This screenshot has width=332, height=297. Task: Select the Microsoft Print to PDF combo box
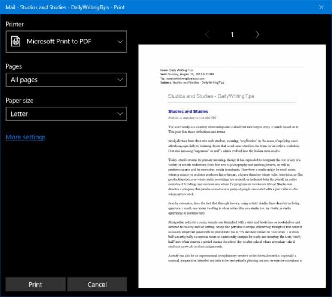[66, 41]
